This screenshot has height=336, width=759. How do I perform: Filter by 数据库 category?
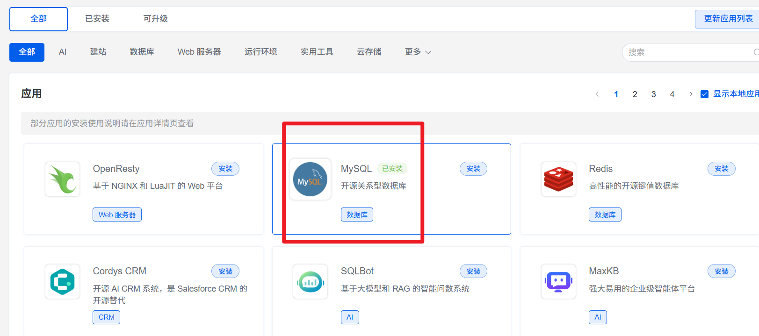click(142, 52)
